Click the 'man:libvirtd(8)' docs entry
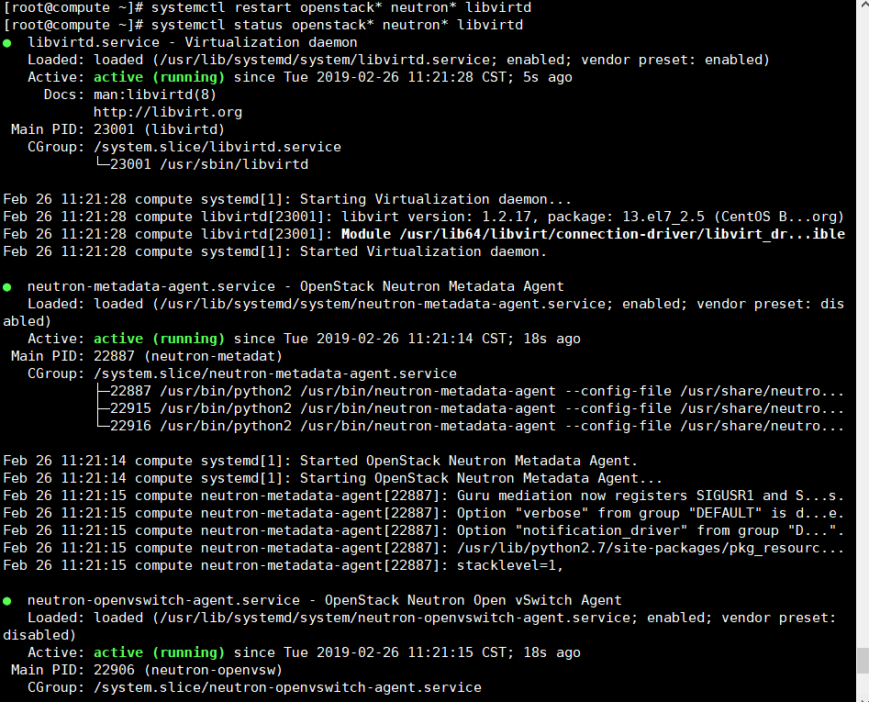Viewport: 869px width, 702px height. pyautogui.click(x=155, y=95)
